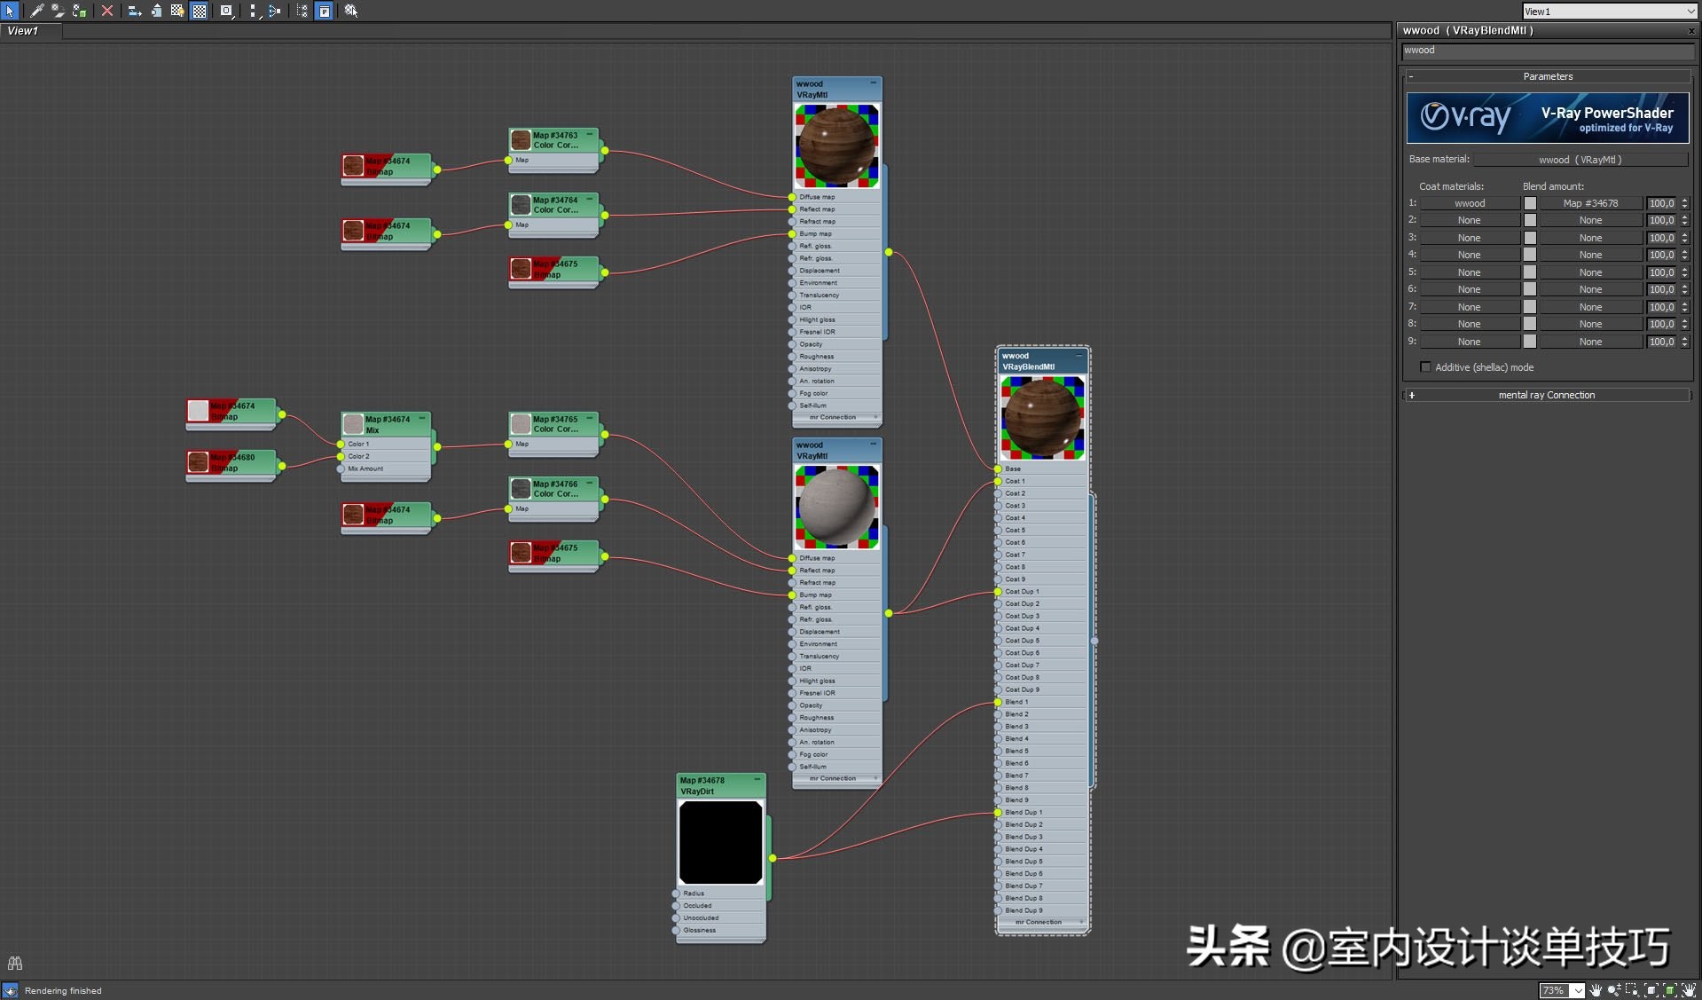Activate the Pan tool in the status bar
The image size is (1702, 1000).
coord(1596,990)
